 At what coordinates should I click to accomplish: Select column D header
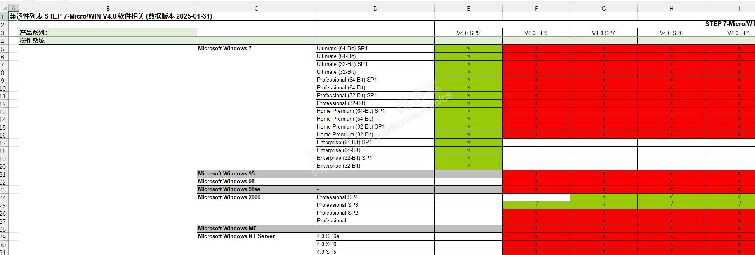click(375, 8)
